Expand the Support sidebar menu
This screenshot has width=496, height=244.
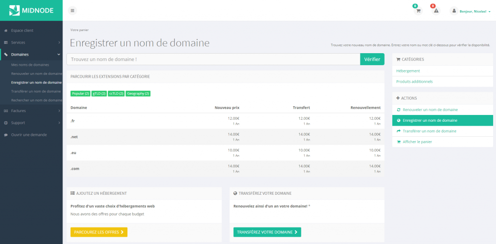click(31, 123)
